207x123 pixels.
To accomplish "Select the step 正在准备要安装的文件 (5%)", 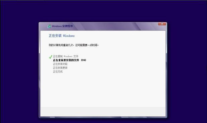I will [x=69, y=60].
